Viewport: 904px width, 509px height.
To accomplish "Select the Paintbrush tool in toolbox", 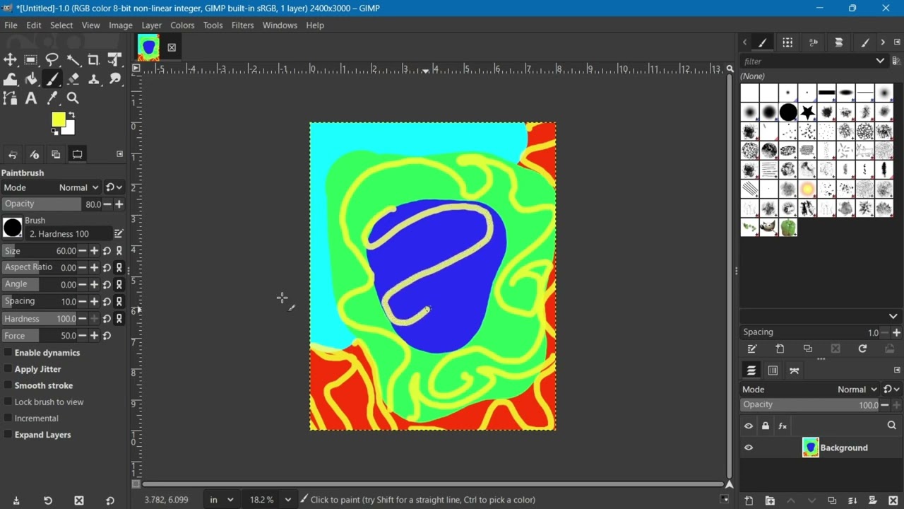I will (x=52, y=79).
